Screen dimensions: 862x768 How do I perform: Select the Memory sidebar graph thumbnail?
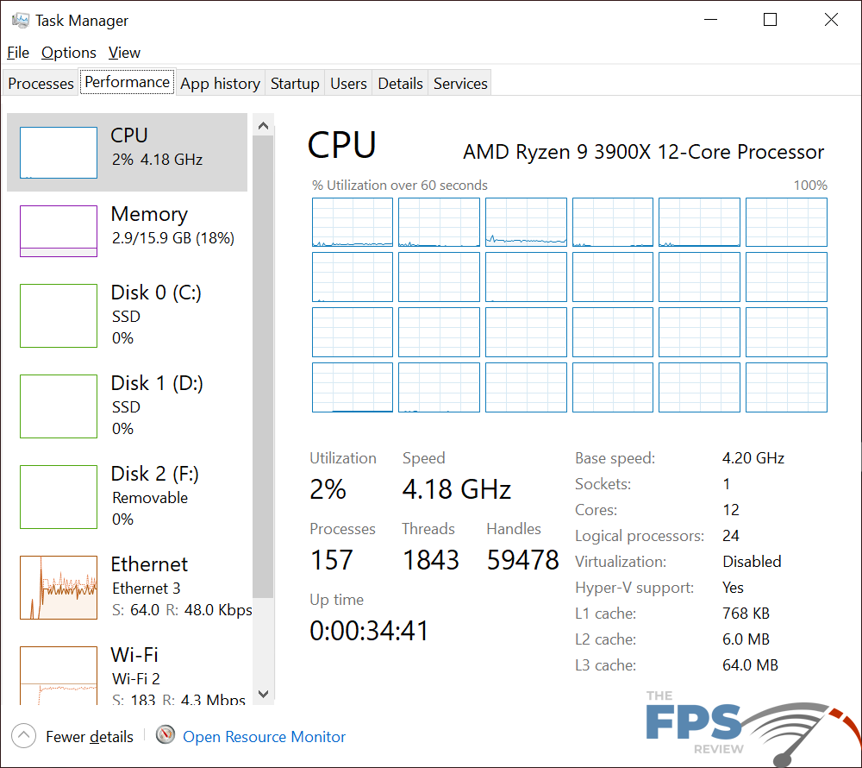[x=59, y=231]
